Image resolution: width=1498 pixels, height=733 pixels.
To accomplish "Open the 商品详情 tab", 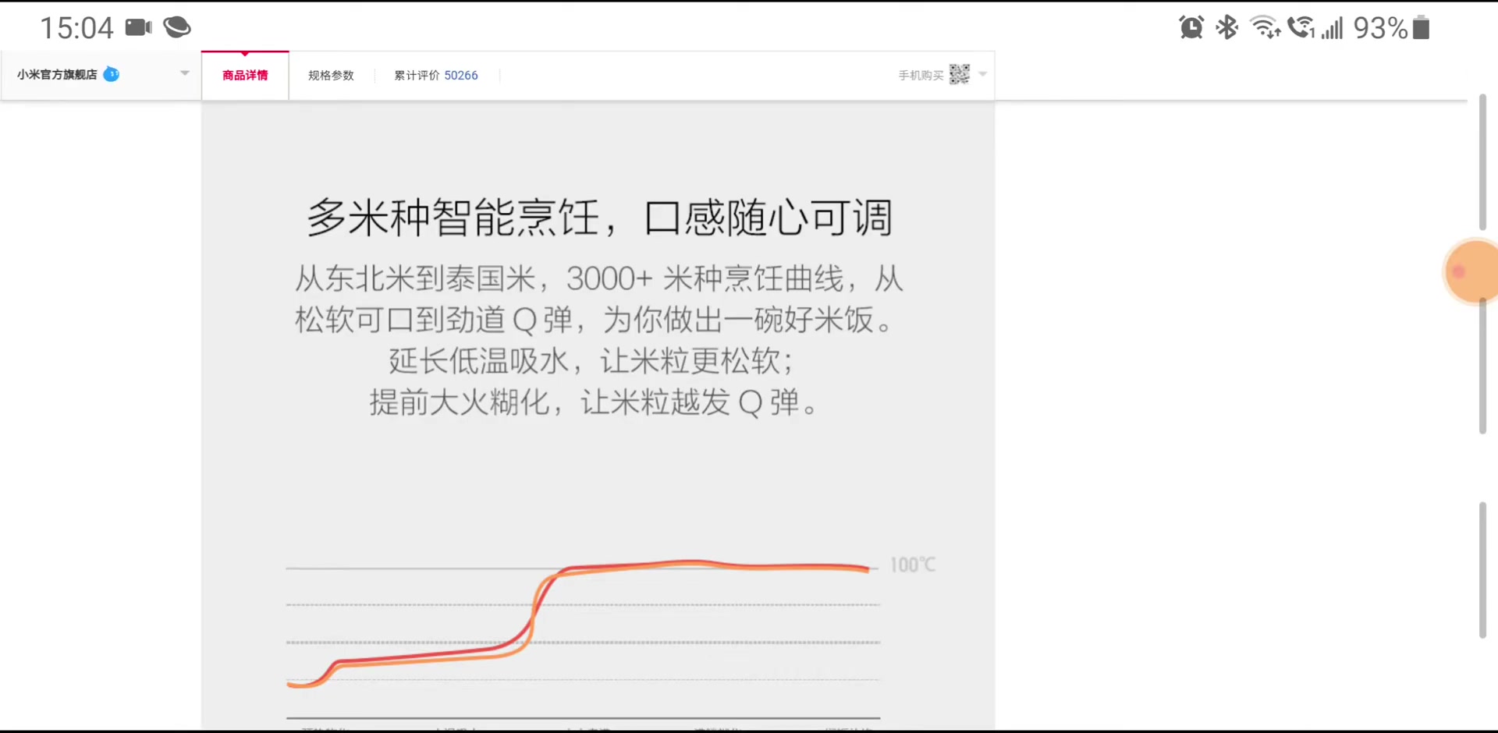I will (245, 76).
